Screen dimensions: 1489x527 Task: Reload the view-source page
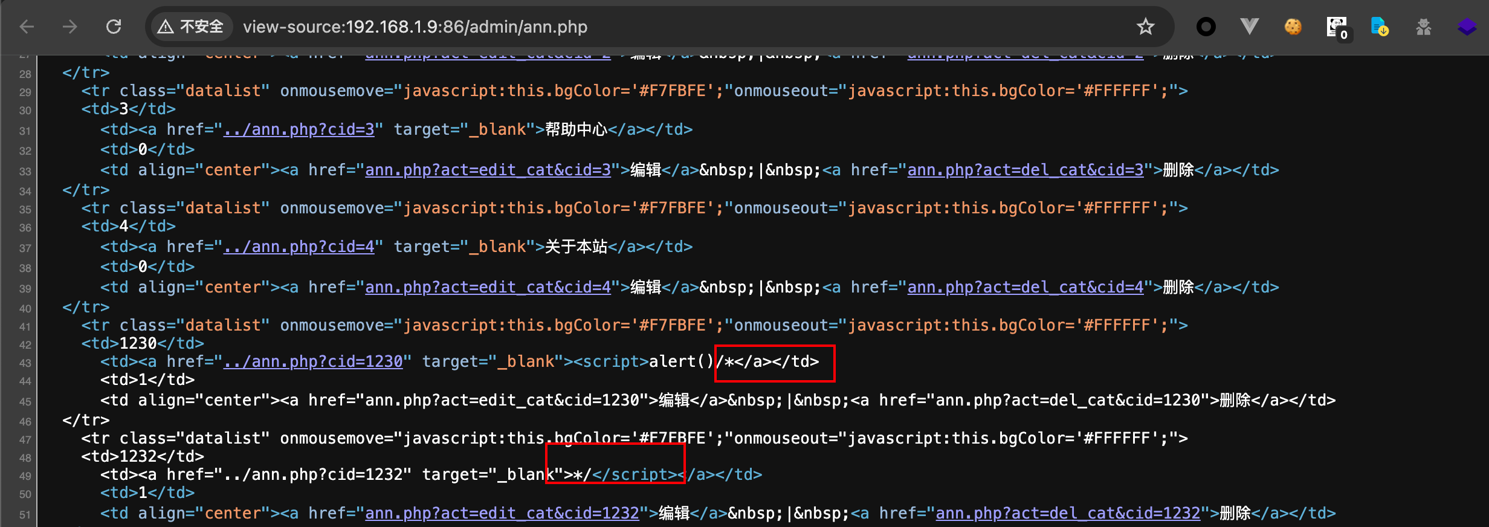point(114,27)
